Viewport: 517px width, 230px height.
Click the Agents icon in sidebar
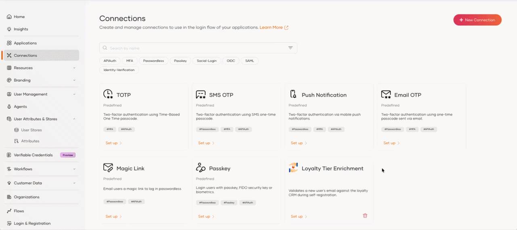(x=9, y=107)
